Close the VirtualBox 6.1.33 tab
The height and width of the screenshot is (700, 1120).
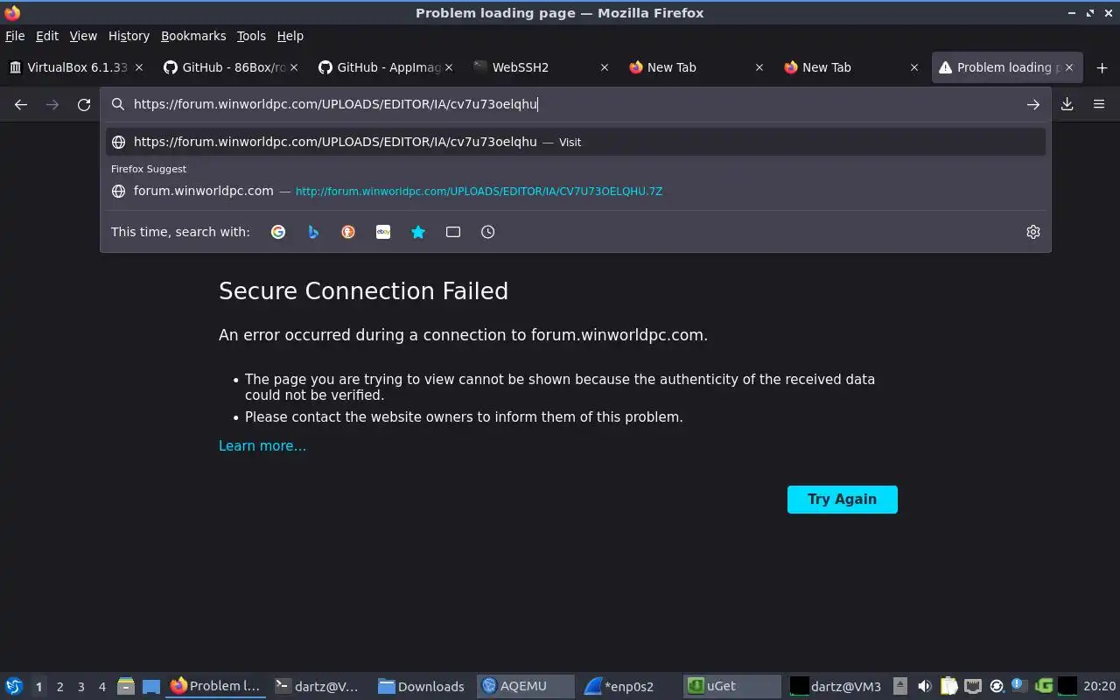(x=139, y=67)
